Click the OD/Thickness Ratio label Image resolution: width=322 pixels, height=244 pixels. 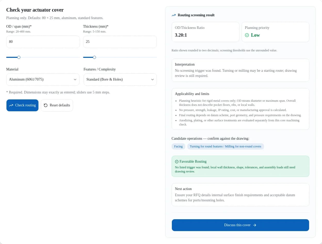point(190,28)
